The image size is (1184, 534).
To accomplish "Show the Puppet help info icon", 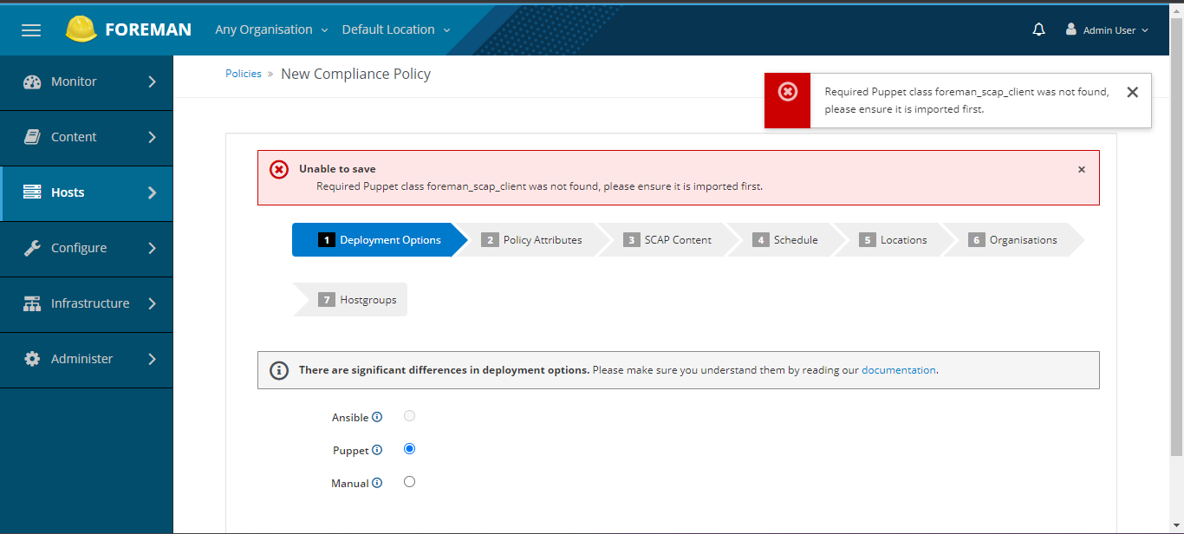I will click(377, 450).
